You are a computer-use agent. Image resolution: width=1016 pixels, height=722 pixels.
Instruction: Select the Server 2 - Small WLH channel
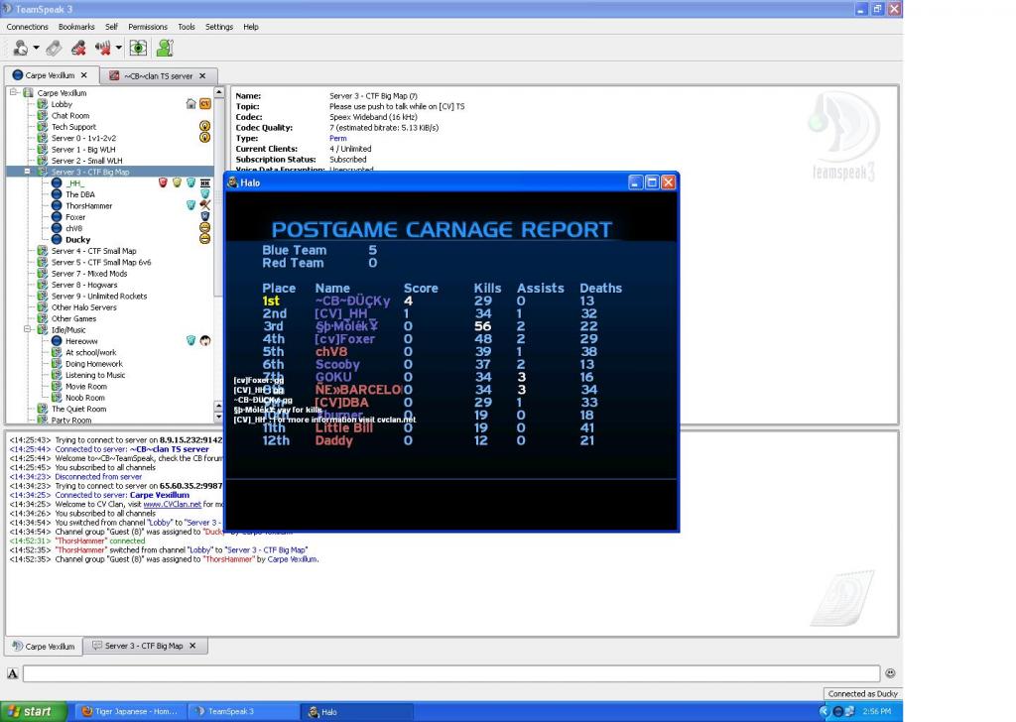[87, 161]
